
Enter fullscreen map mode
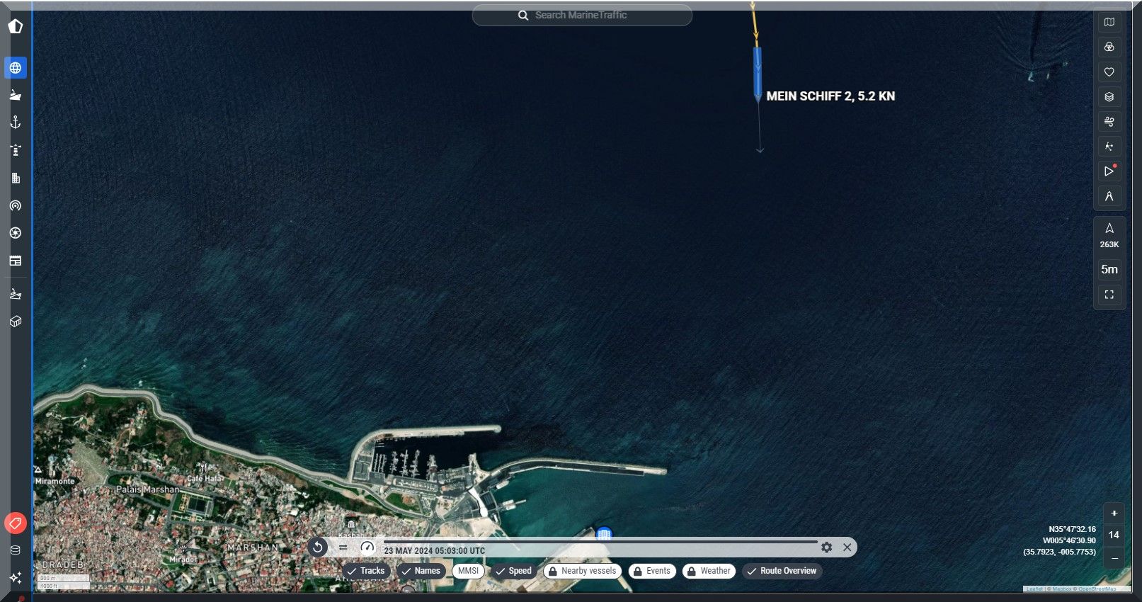(x=1109, y=295)
